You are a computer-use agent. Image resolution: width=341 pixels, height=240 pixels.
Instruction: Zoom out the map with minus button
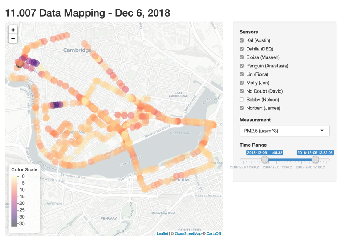pos(13,39)
